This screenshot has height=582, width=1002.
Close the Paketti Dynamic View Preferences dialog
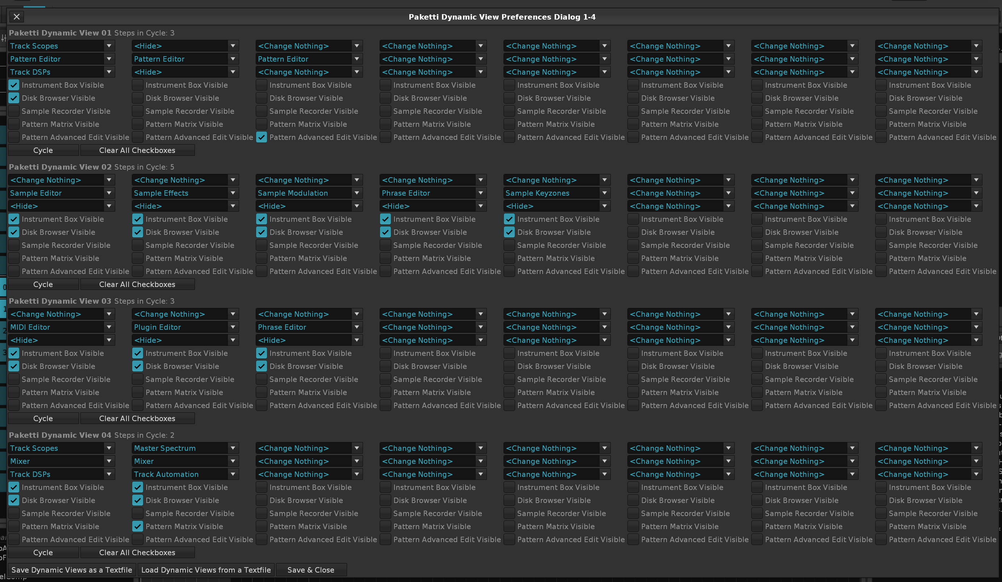click(16, 17)
